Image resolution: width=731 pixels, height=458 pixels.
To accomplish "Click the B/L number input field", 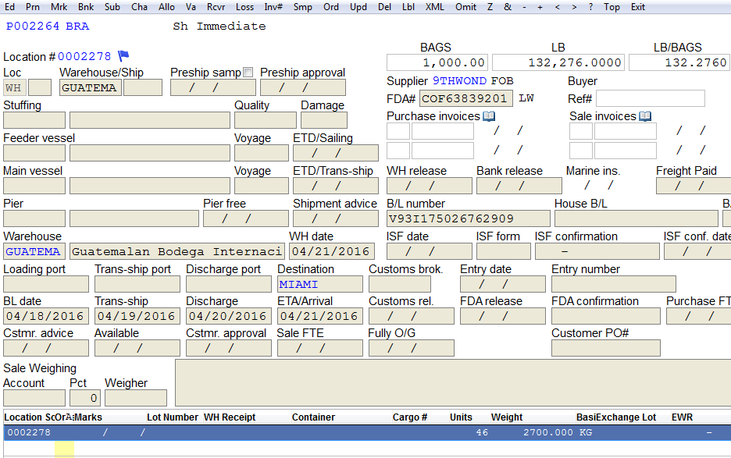I will click(x=468, y=218).
